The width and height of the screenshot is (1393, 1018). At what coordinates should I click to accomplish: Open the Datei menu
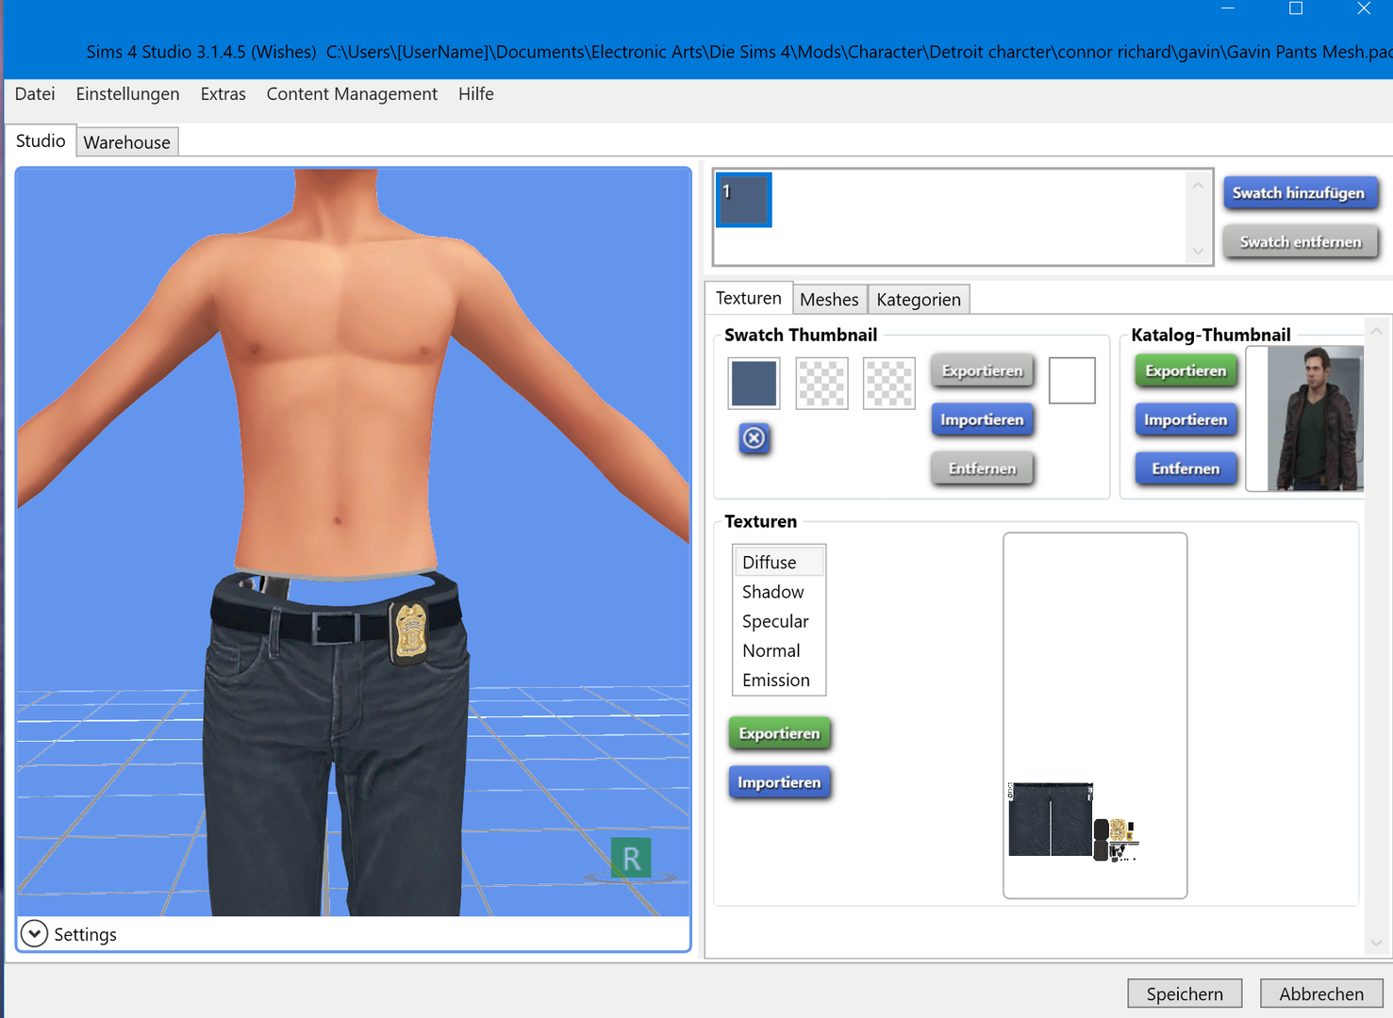point(35,93)
